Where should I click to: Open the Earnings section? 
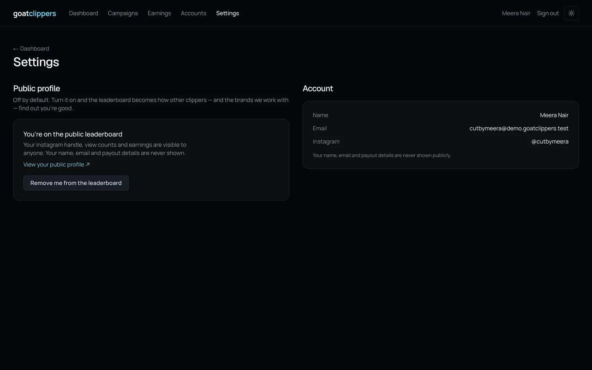coord(159,13)
